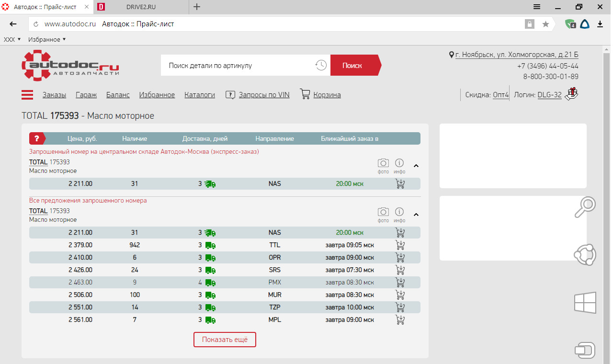The width and height of the screenshot is (613, 364).
Task: Open info in all offers section
Action: pos(399,215)
